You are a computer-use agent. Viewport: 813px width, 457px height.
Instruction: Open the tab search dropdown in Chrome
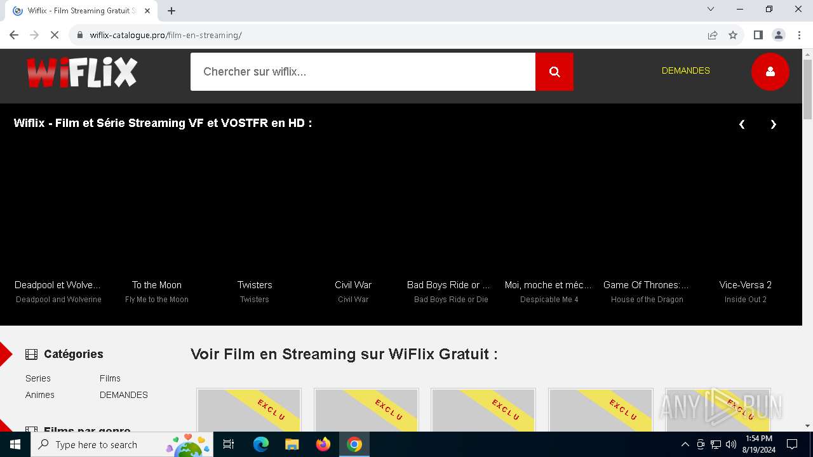click(711, 9)
